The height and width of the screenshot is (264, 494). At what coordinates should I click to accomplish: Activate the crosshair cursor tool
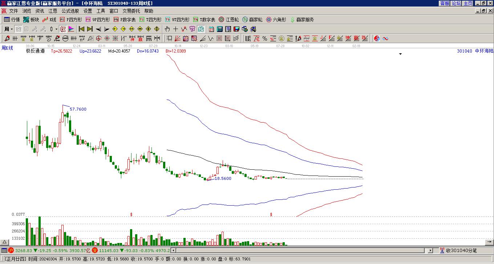[x=175, y=29]
